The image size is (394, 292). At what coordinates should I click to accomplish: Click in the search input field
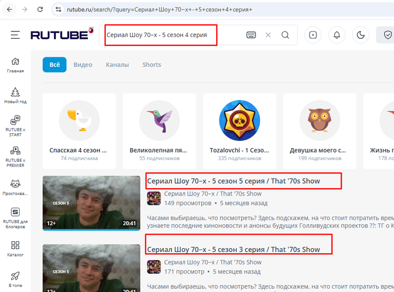point(169,35)
